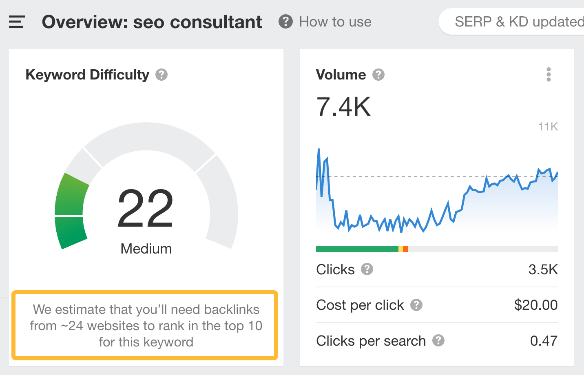Click the volume trend line chart

coord(436,196)
